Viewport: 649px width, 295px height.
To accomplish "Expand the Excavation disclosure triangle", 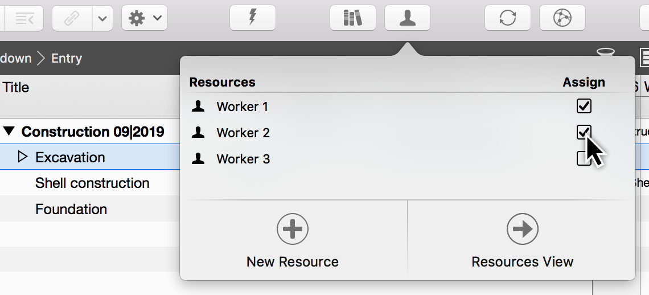I will (x=23, y=157).
